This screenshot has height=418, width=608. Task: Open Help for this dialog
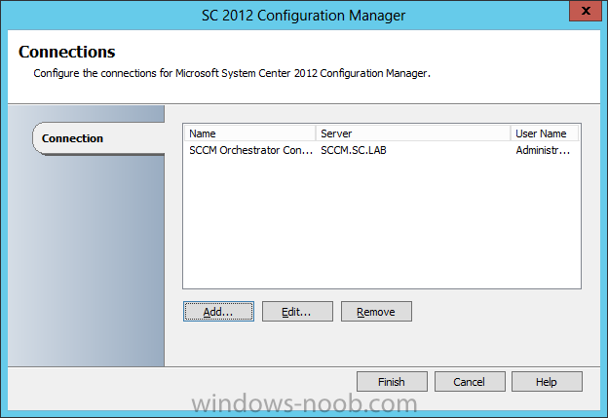[x=547, y=382]
